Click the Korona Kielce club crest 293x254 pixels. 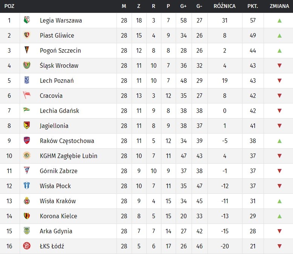[27, 216]
